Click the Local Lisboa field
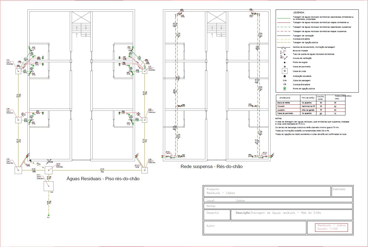Viewport: 368px width, 247px height. pos(278,200)
